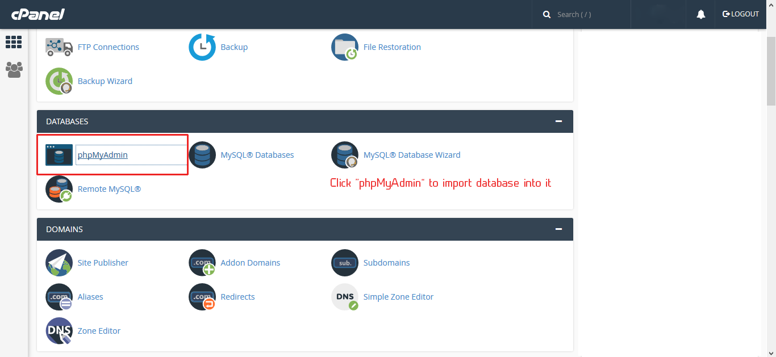776x357 pixels.
Task: Open User Manager icon in sidebar
Action: click(x=14, y=70)
